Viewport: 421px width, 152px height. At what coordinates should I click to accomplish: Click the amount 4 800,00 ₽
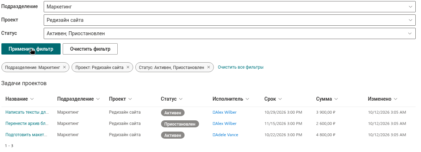click(x=326, y=135)
